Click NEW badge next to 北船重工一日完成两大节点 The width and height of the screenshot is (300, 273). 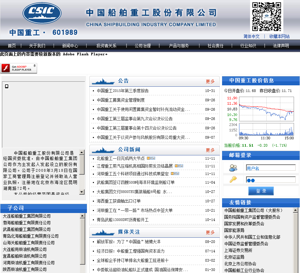pyautogui.click(x=151, y=158)
